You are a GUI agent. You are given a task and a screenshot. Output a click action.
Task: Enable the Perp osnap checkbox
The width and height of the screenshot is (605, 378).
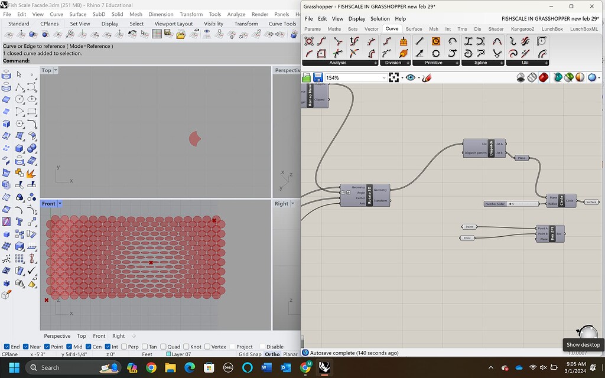pyautogui.click(x=123, y=347)
